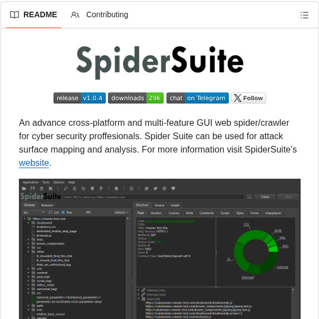This screenshot has width=319, height=319.
Task: Open the Tools menu in the SpiderSuite screenshot
Action: click(46, 182)
